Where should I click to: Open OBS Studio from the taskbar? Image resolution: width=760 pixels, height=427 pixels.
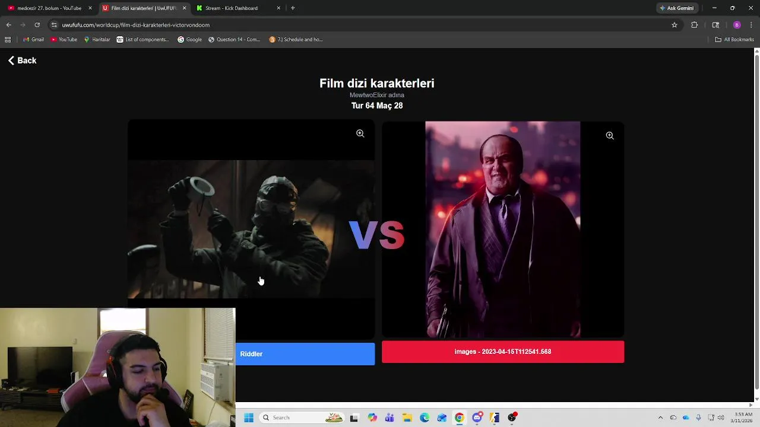point(512,418)
